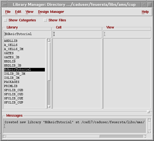Minimize the Library Manager window
Image resolution: width=154 pixels, height=141 pixels.
click(144, 5)
